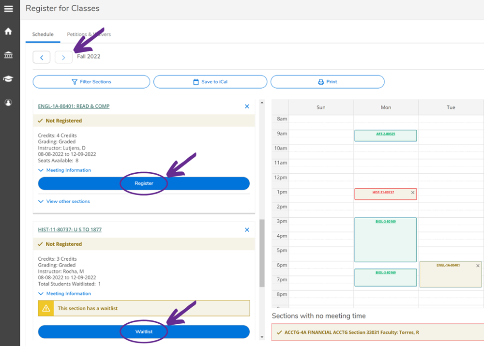Open the hamburger navigation menu

[8, 9]
